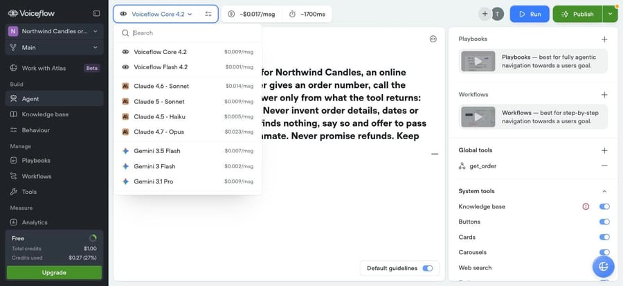Toggle the Knowledge base system tool
The width and height of the screenshot is (623, 286).
[x=604, y=206]
